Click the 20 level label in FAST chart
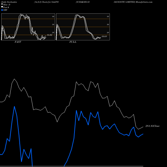 click(x=53, y=32)
